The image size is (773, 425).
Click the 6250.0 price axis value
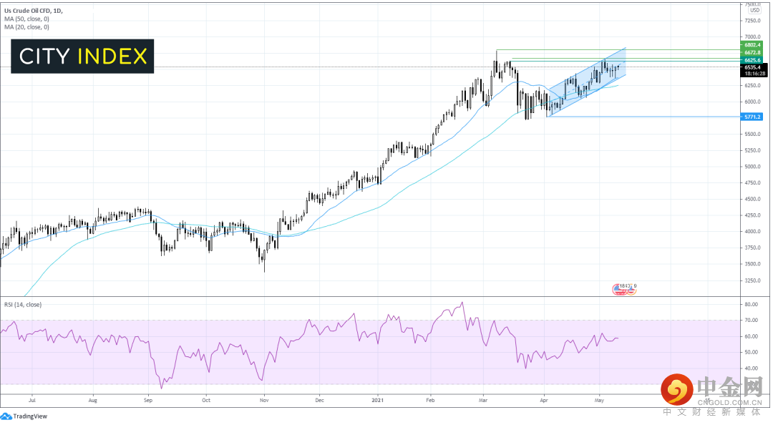pos(753,86)
